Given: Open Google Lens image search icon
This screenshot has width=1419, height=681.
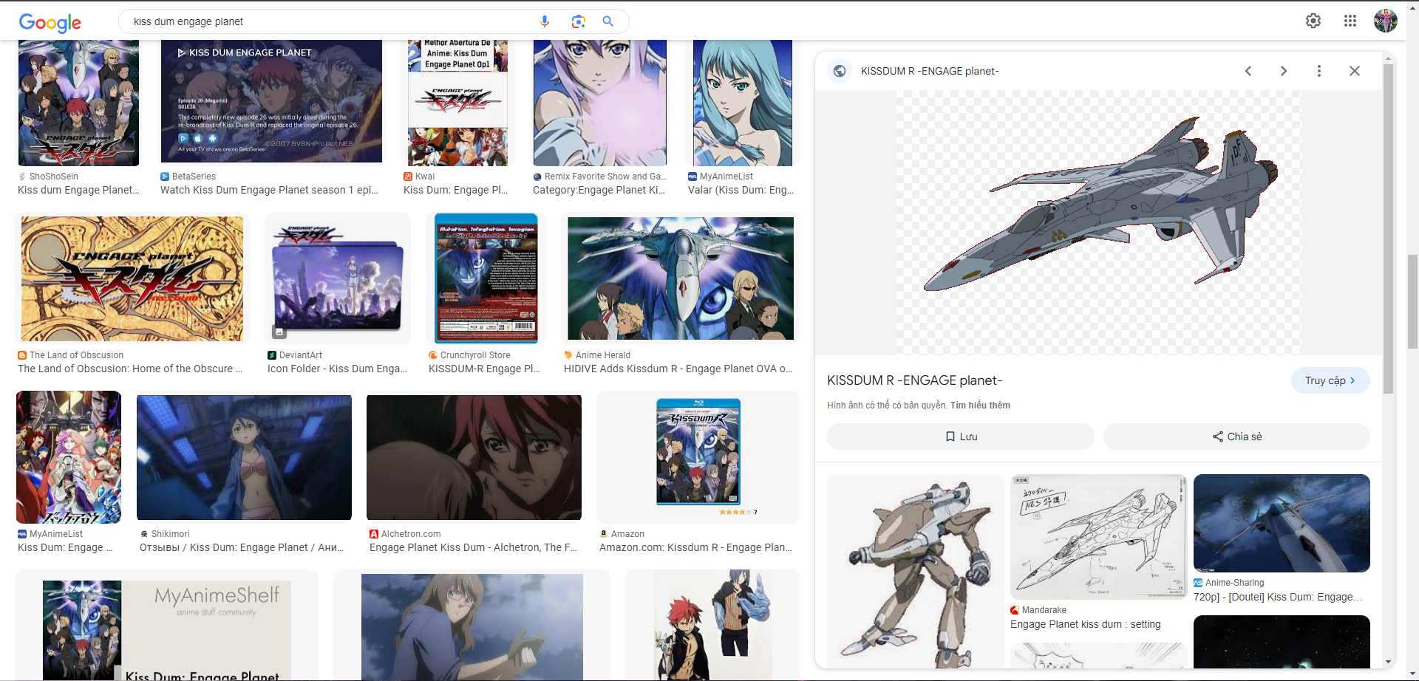Looking at the screenshot, I should [x=578, y=21].
